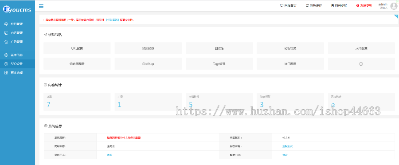
Task: Add a statistic via the blue plus icon
Action: [x=333, y=105]
